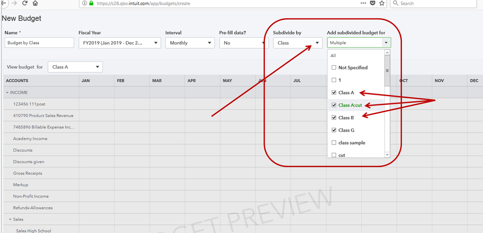
Task: Click the class list scroll up arrow
Action: click(387, 52)
